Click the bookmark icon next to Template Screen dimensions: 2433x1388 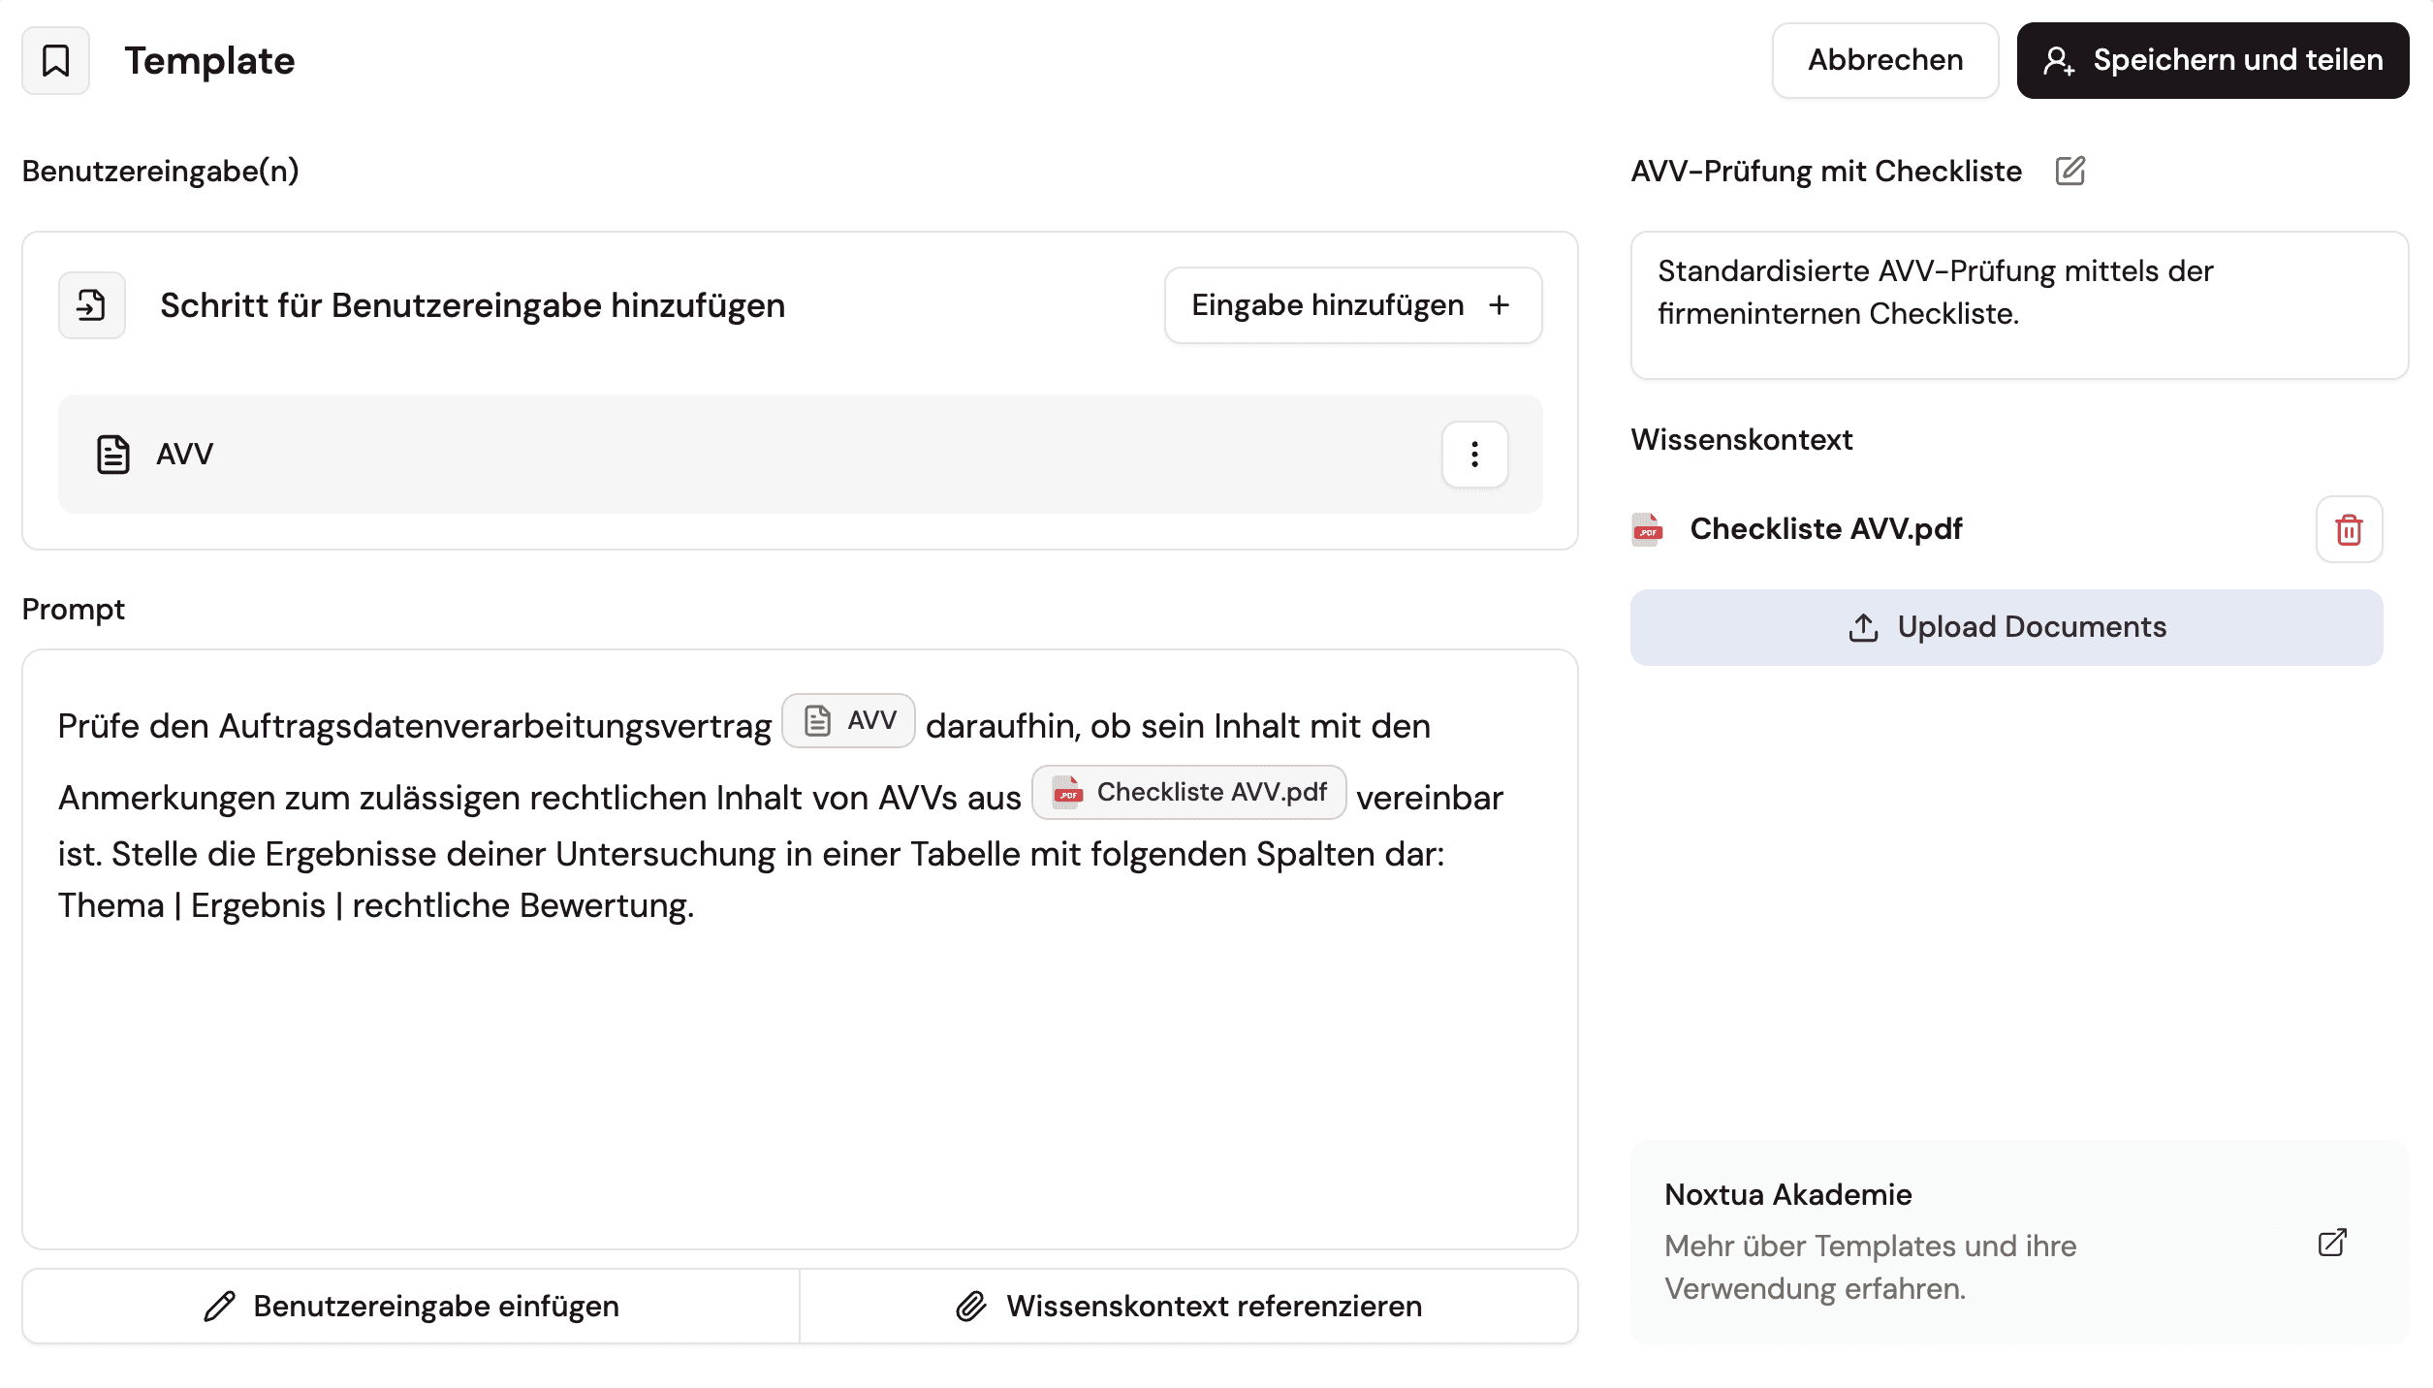(x=55, y=60)
